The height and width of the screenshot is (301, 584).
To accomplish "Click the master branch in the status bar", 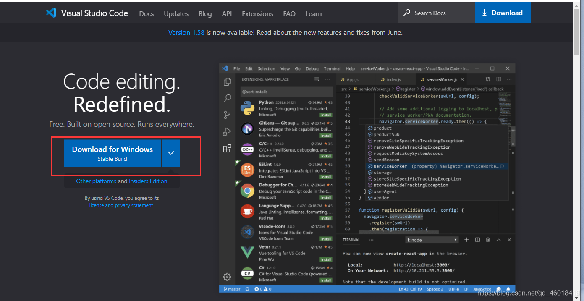I will (232, 289).
